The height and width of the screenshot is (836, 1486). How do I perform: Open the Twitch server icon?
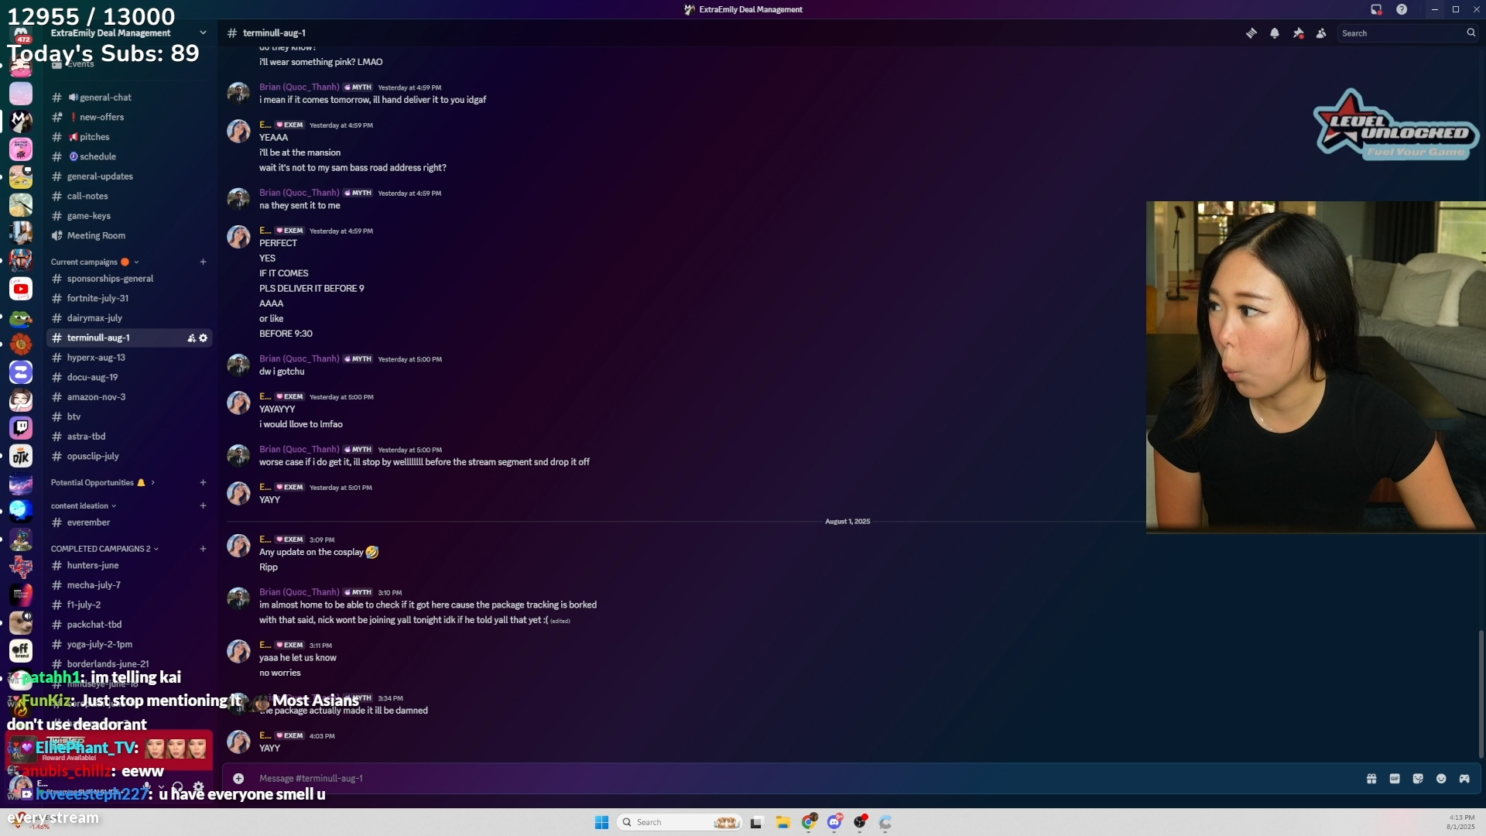21,428
